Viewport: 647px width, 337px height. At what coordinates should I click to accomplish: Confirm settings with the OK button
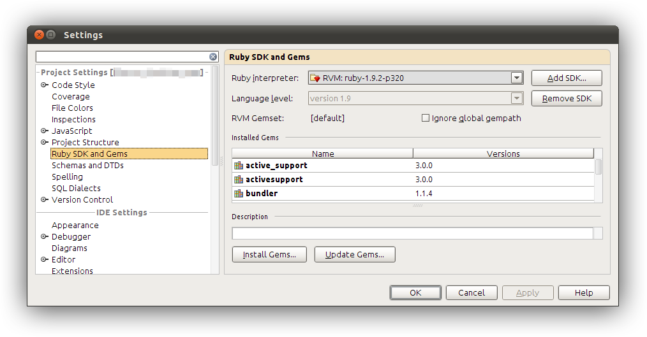coord(415,293)
